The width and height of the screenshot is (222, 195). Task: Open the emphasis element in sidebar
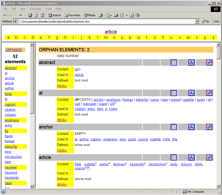click(12, 120)
